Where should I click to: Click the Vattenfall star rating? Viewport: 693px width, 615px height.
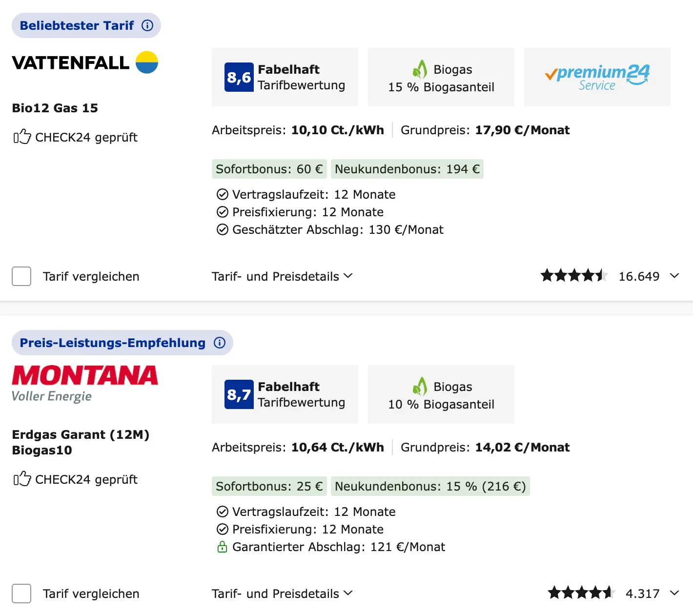coord(574,276)
